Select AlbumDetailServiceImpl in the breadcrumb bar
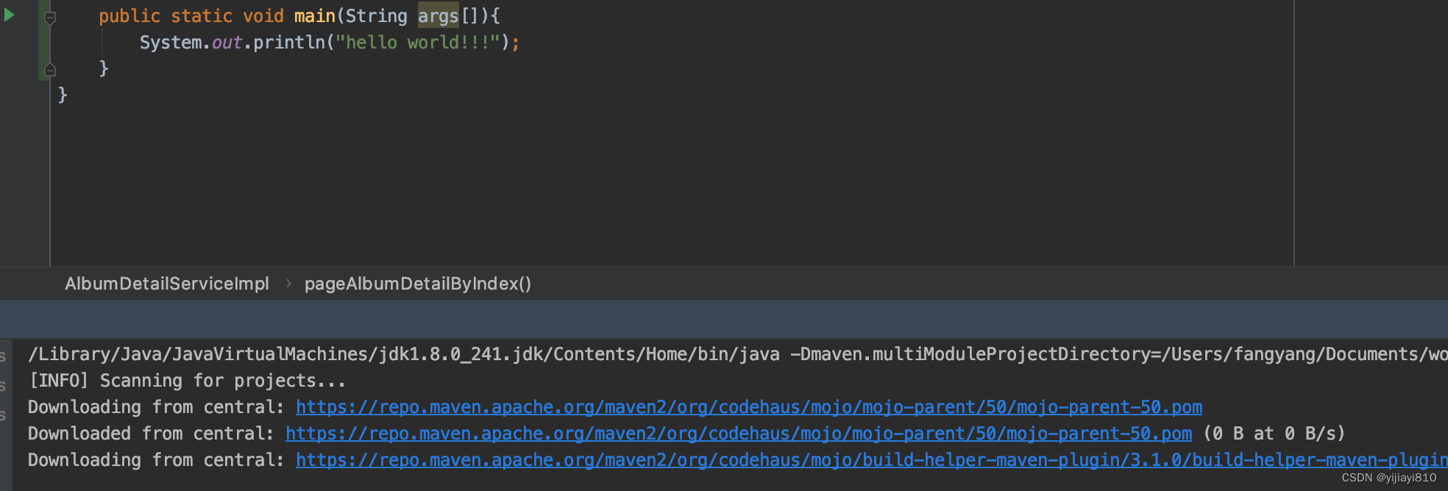 coord(167,284)
